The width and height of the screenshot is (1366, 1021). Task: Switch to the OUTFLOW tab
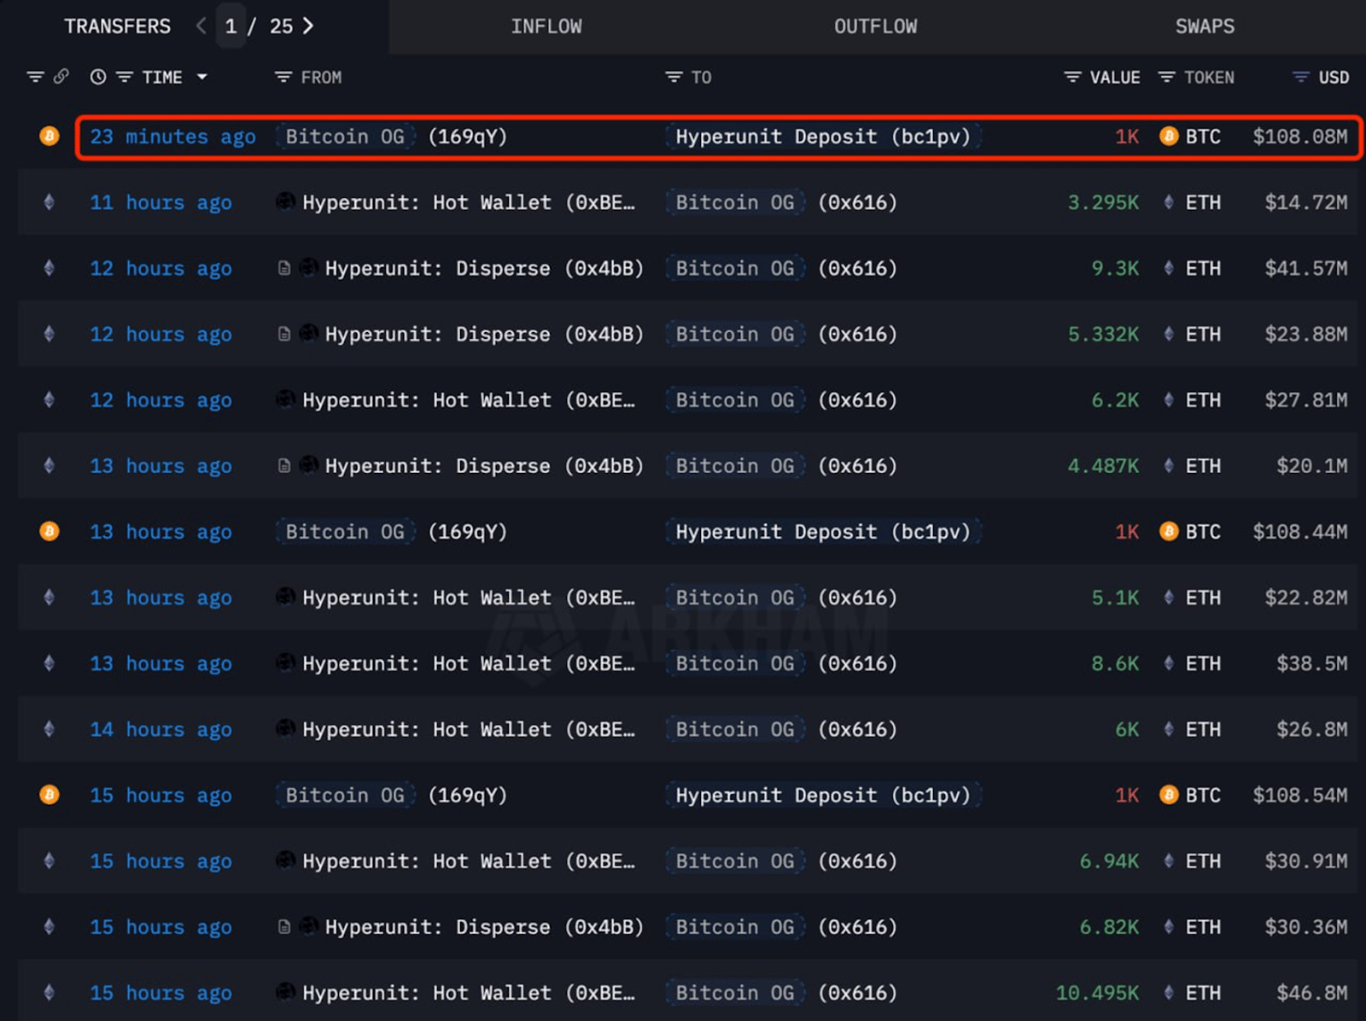click(x=875, y=26)
